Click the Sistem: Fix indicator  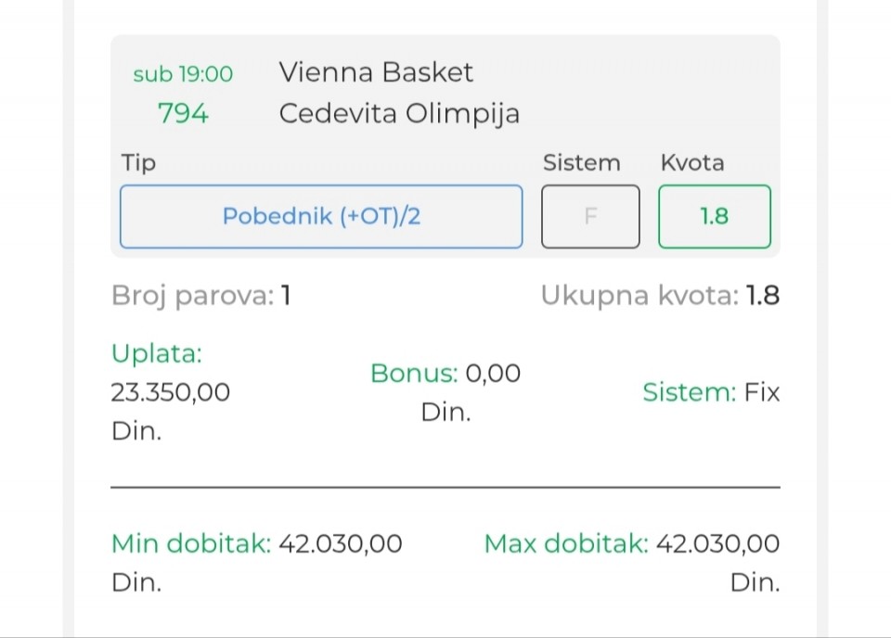(711, 392)
